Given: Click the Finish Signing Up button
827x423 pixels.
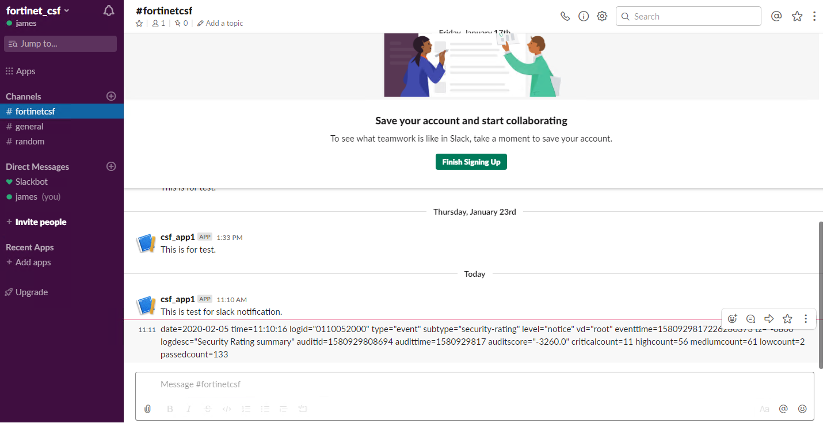Looking at the screenshot, I should coord(471,162).
